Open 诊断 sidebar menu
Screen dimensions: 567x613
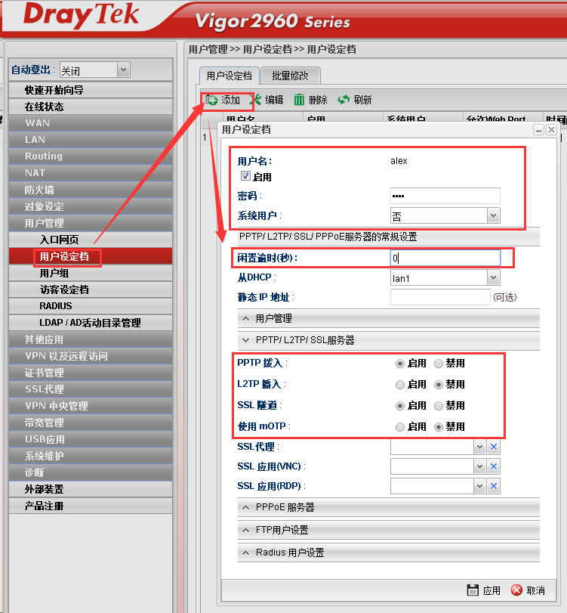[x=91, y=472]
